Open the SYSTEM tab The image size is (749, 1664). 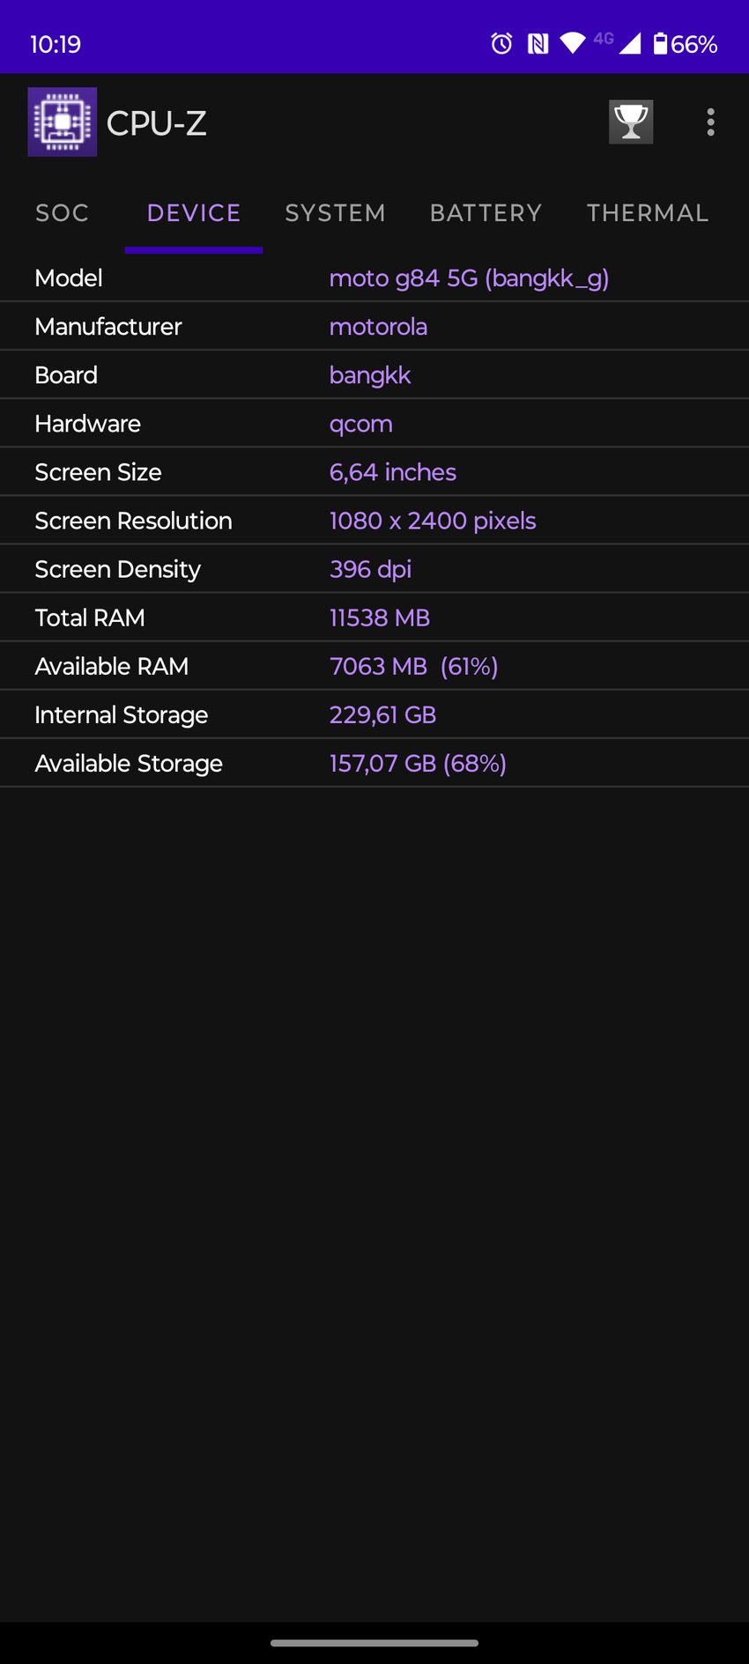click(x=336, y=213)
